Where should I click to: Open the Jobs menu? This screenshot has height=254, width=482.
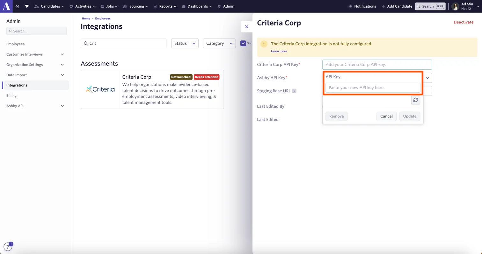tap(109, 6)
